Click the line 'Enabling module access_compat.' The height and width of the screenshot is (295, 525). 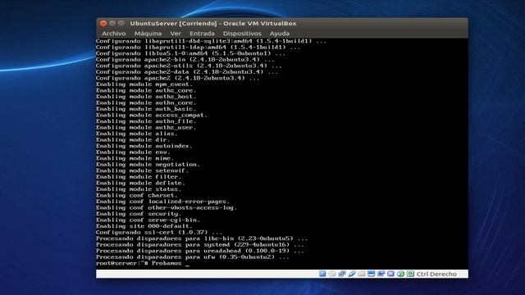(x=152, y=115)
